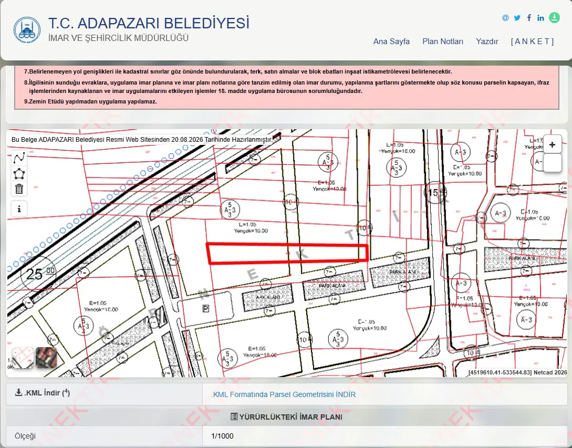
Task: Open the @ email share icon
Action: [505, 18]
